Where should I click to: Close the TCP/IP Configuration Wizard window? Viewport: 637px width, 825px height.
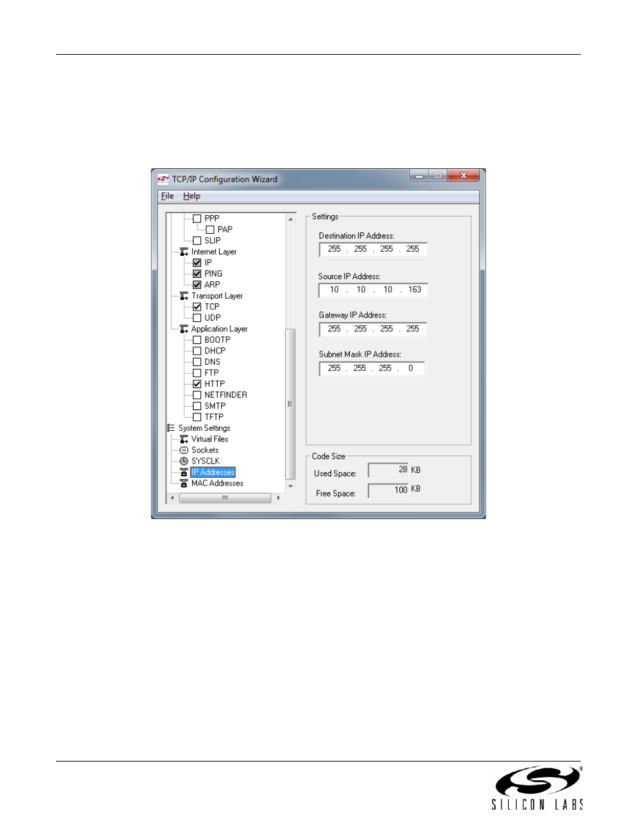463,176
